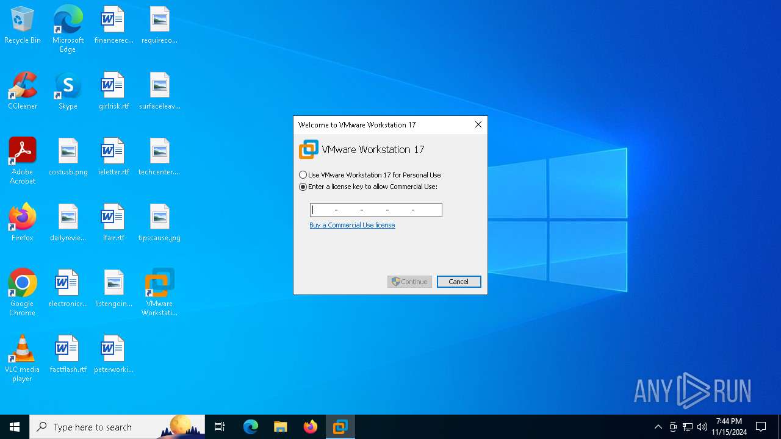
Task: Select the techcenter image file icon
Action: 159,157
